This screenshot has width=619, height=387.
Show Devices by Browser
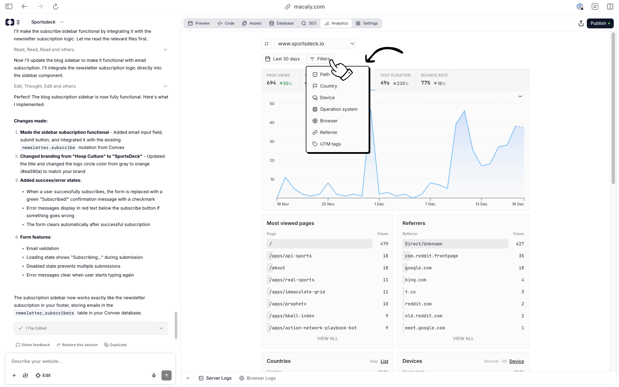coord(491,361)
